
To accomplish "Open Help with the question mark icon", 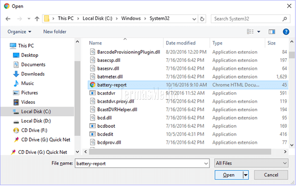I will [286, 32].
